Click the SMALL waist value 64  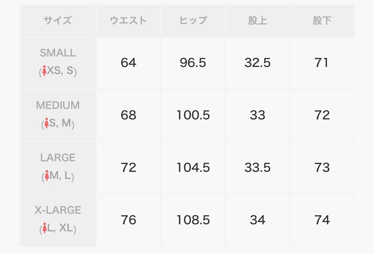tap(128, 63)
